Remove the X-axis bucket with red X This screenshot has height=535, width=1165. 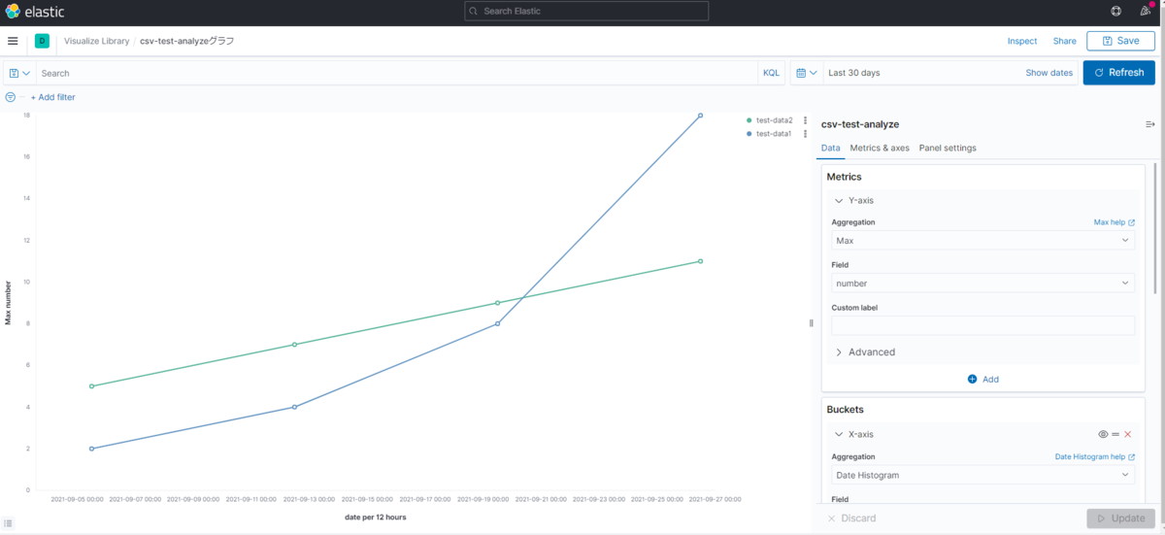1128,435
